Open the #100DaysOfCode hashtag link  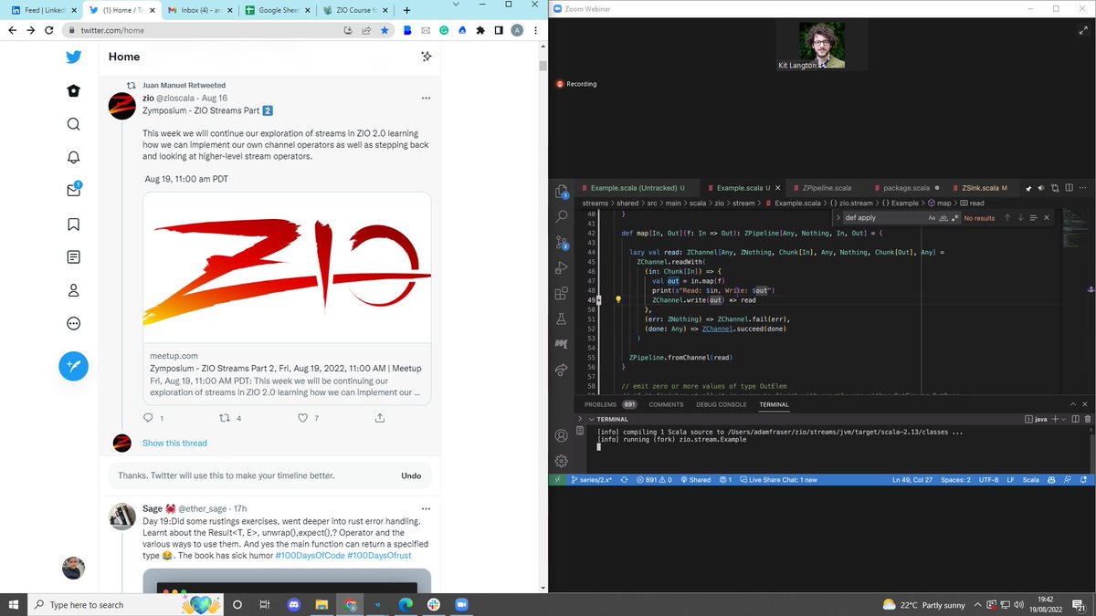pyautogui.click(x=310, y=556)
